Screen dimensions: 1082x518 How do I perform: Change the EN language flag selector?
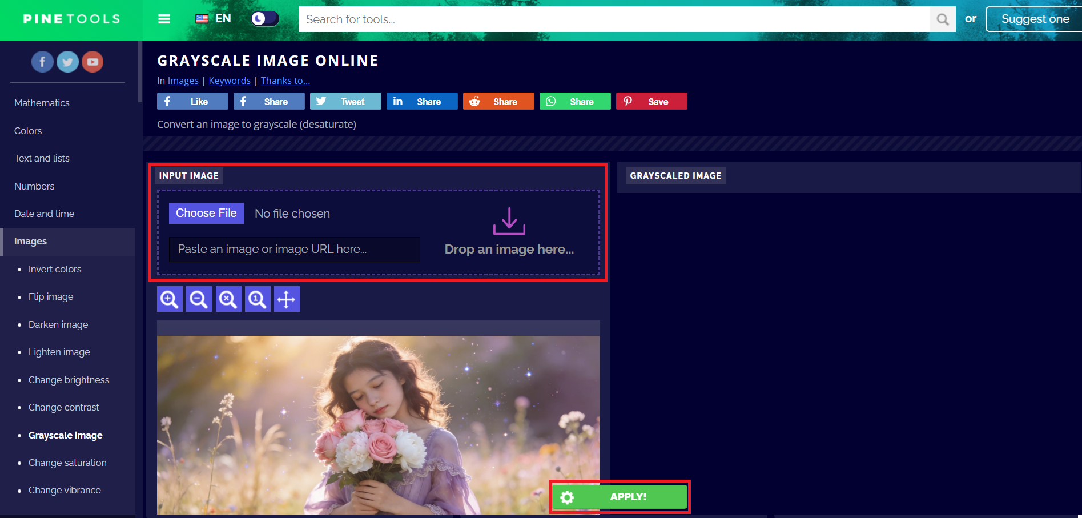214,19
